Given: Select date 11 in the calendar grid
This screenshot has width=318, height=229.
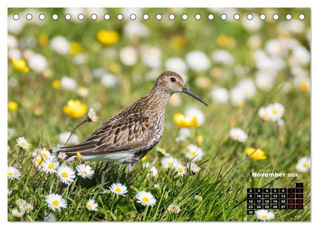Looking at the screenshot, I should tap(267, 196).
